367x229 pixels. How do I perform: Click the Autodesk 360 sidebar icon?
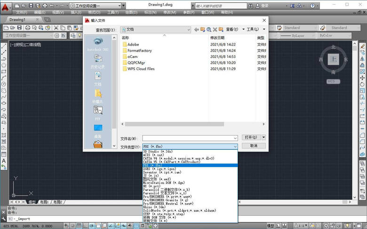97,43
